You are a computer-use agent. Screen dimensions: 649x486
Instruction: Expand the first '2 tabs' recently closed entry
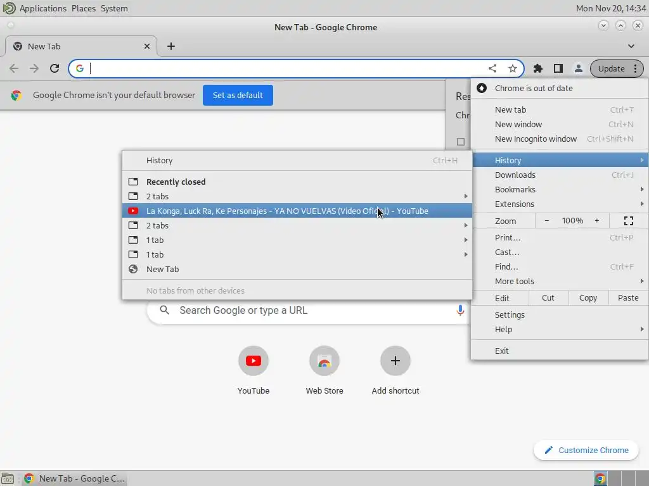pyautogui.click(x=297, y=197)
